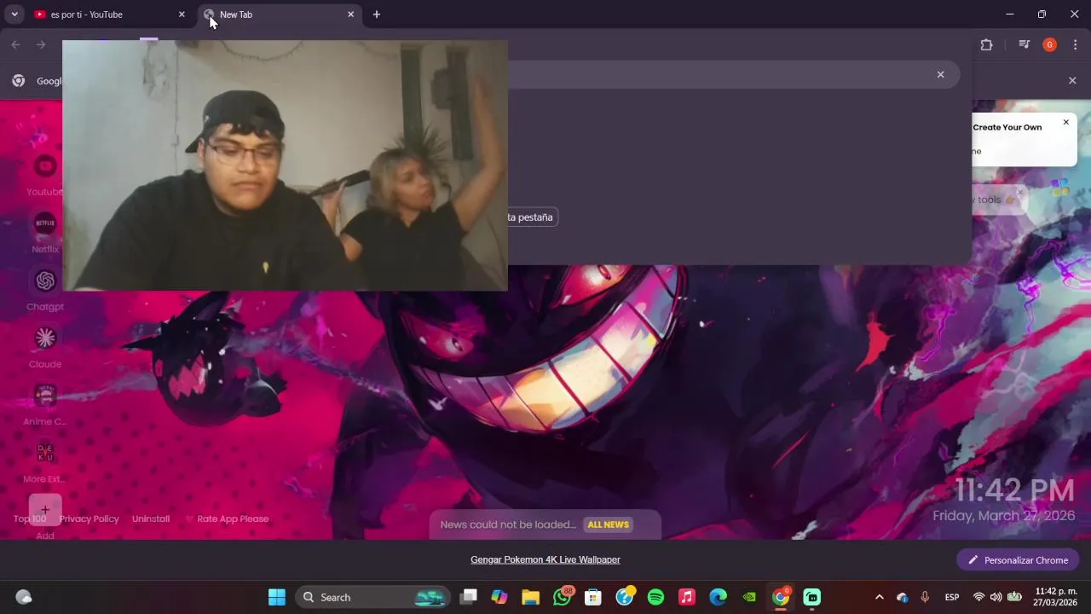Open the OneDrive tray icon
Viewport: 1091px width, 614px height.
(902, 597)
